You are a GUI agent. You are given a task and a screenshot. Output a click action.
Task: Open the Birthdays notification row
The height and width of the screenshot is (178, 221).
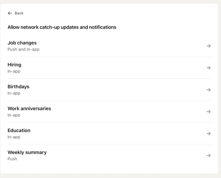[18, 87]
